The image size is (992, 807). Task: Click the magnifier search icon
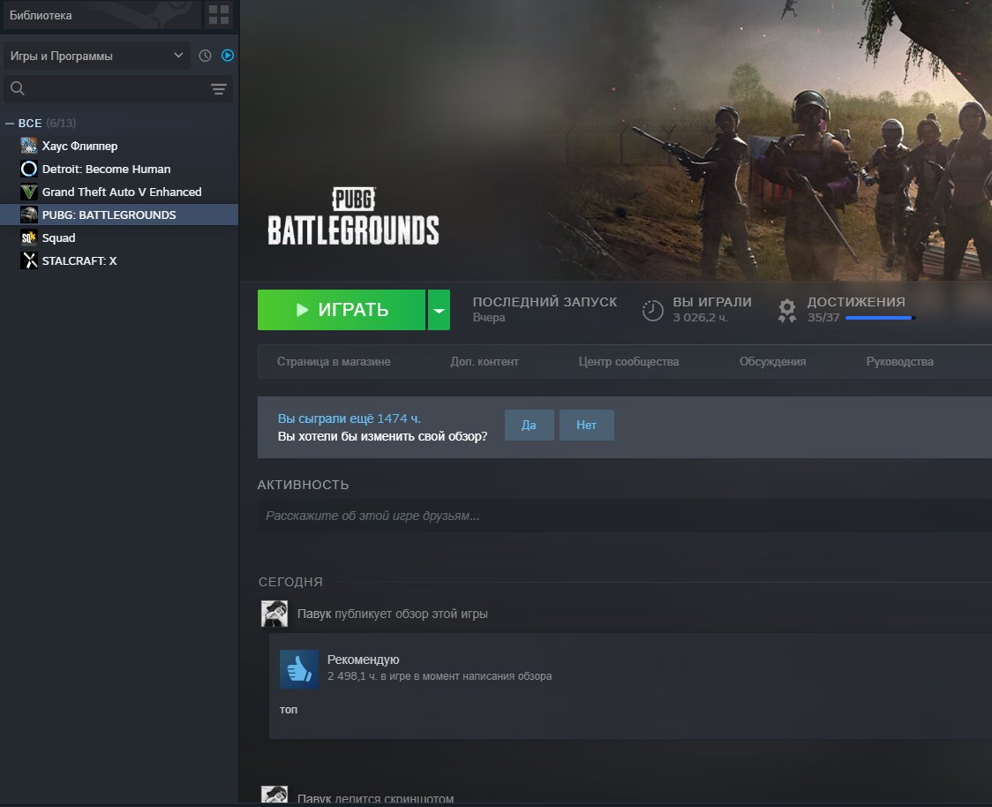(x=18, y=88)
